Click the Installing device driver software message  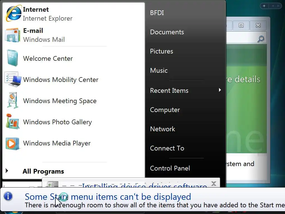click(144, 185)
